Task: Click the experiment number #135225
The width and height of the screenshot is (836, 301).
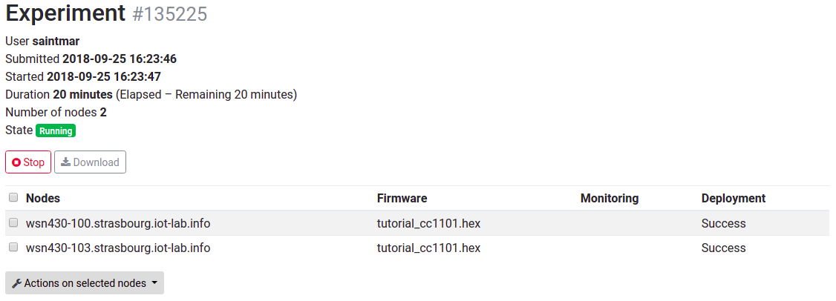Action: [170, 14]
